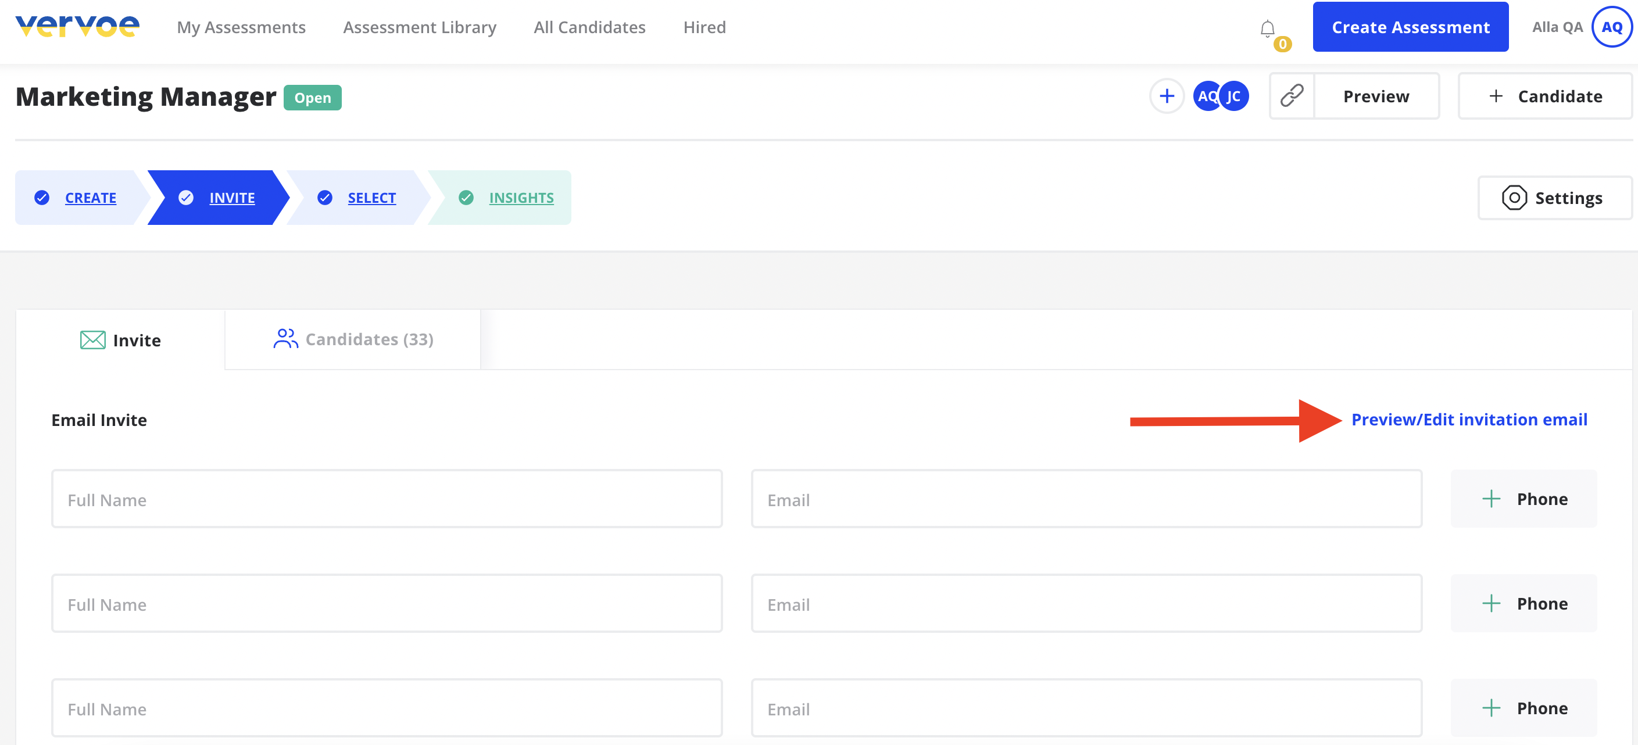1638x745 pixels.
Task: Click the Vervoe logo
Action: click(x=77, y=27)
